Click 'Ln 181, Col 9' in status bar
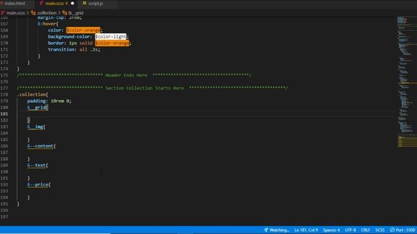The width and height of the screenshot is (417, 234). point(306,230)
